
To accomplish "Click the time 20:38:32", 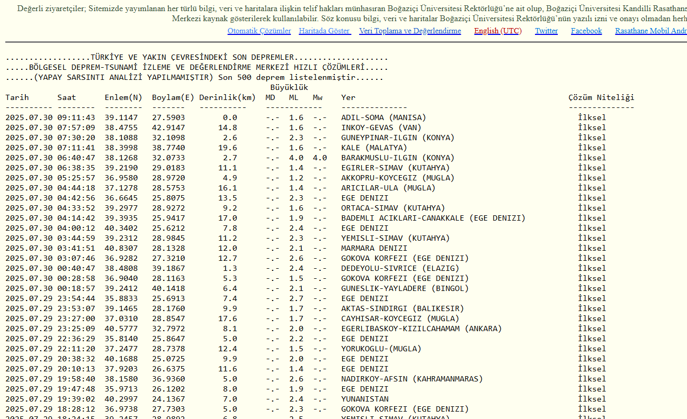I will pyautogui.click(x=76, y=359).
